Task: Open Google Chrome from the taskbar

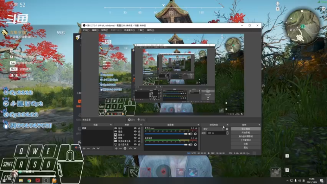Action: (29, 180)
